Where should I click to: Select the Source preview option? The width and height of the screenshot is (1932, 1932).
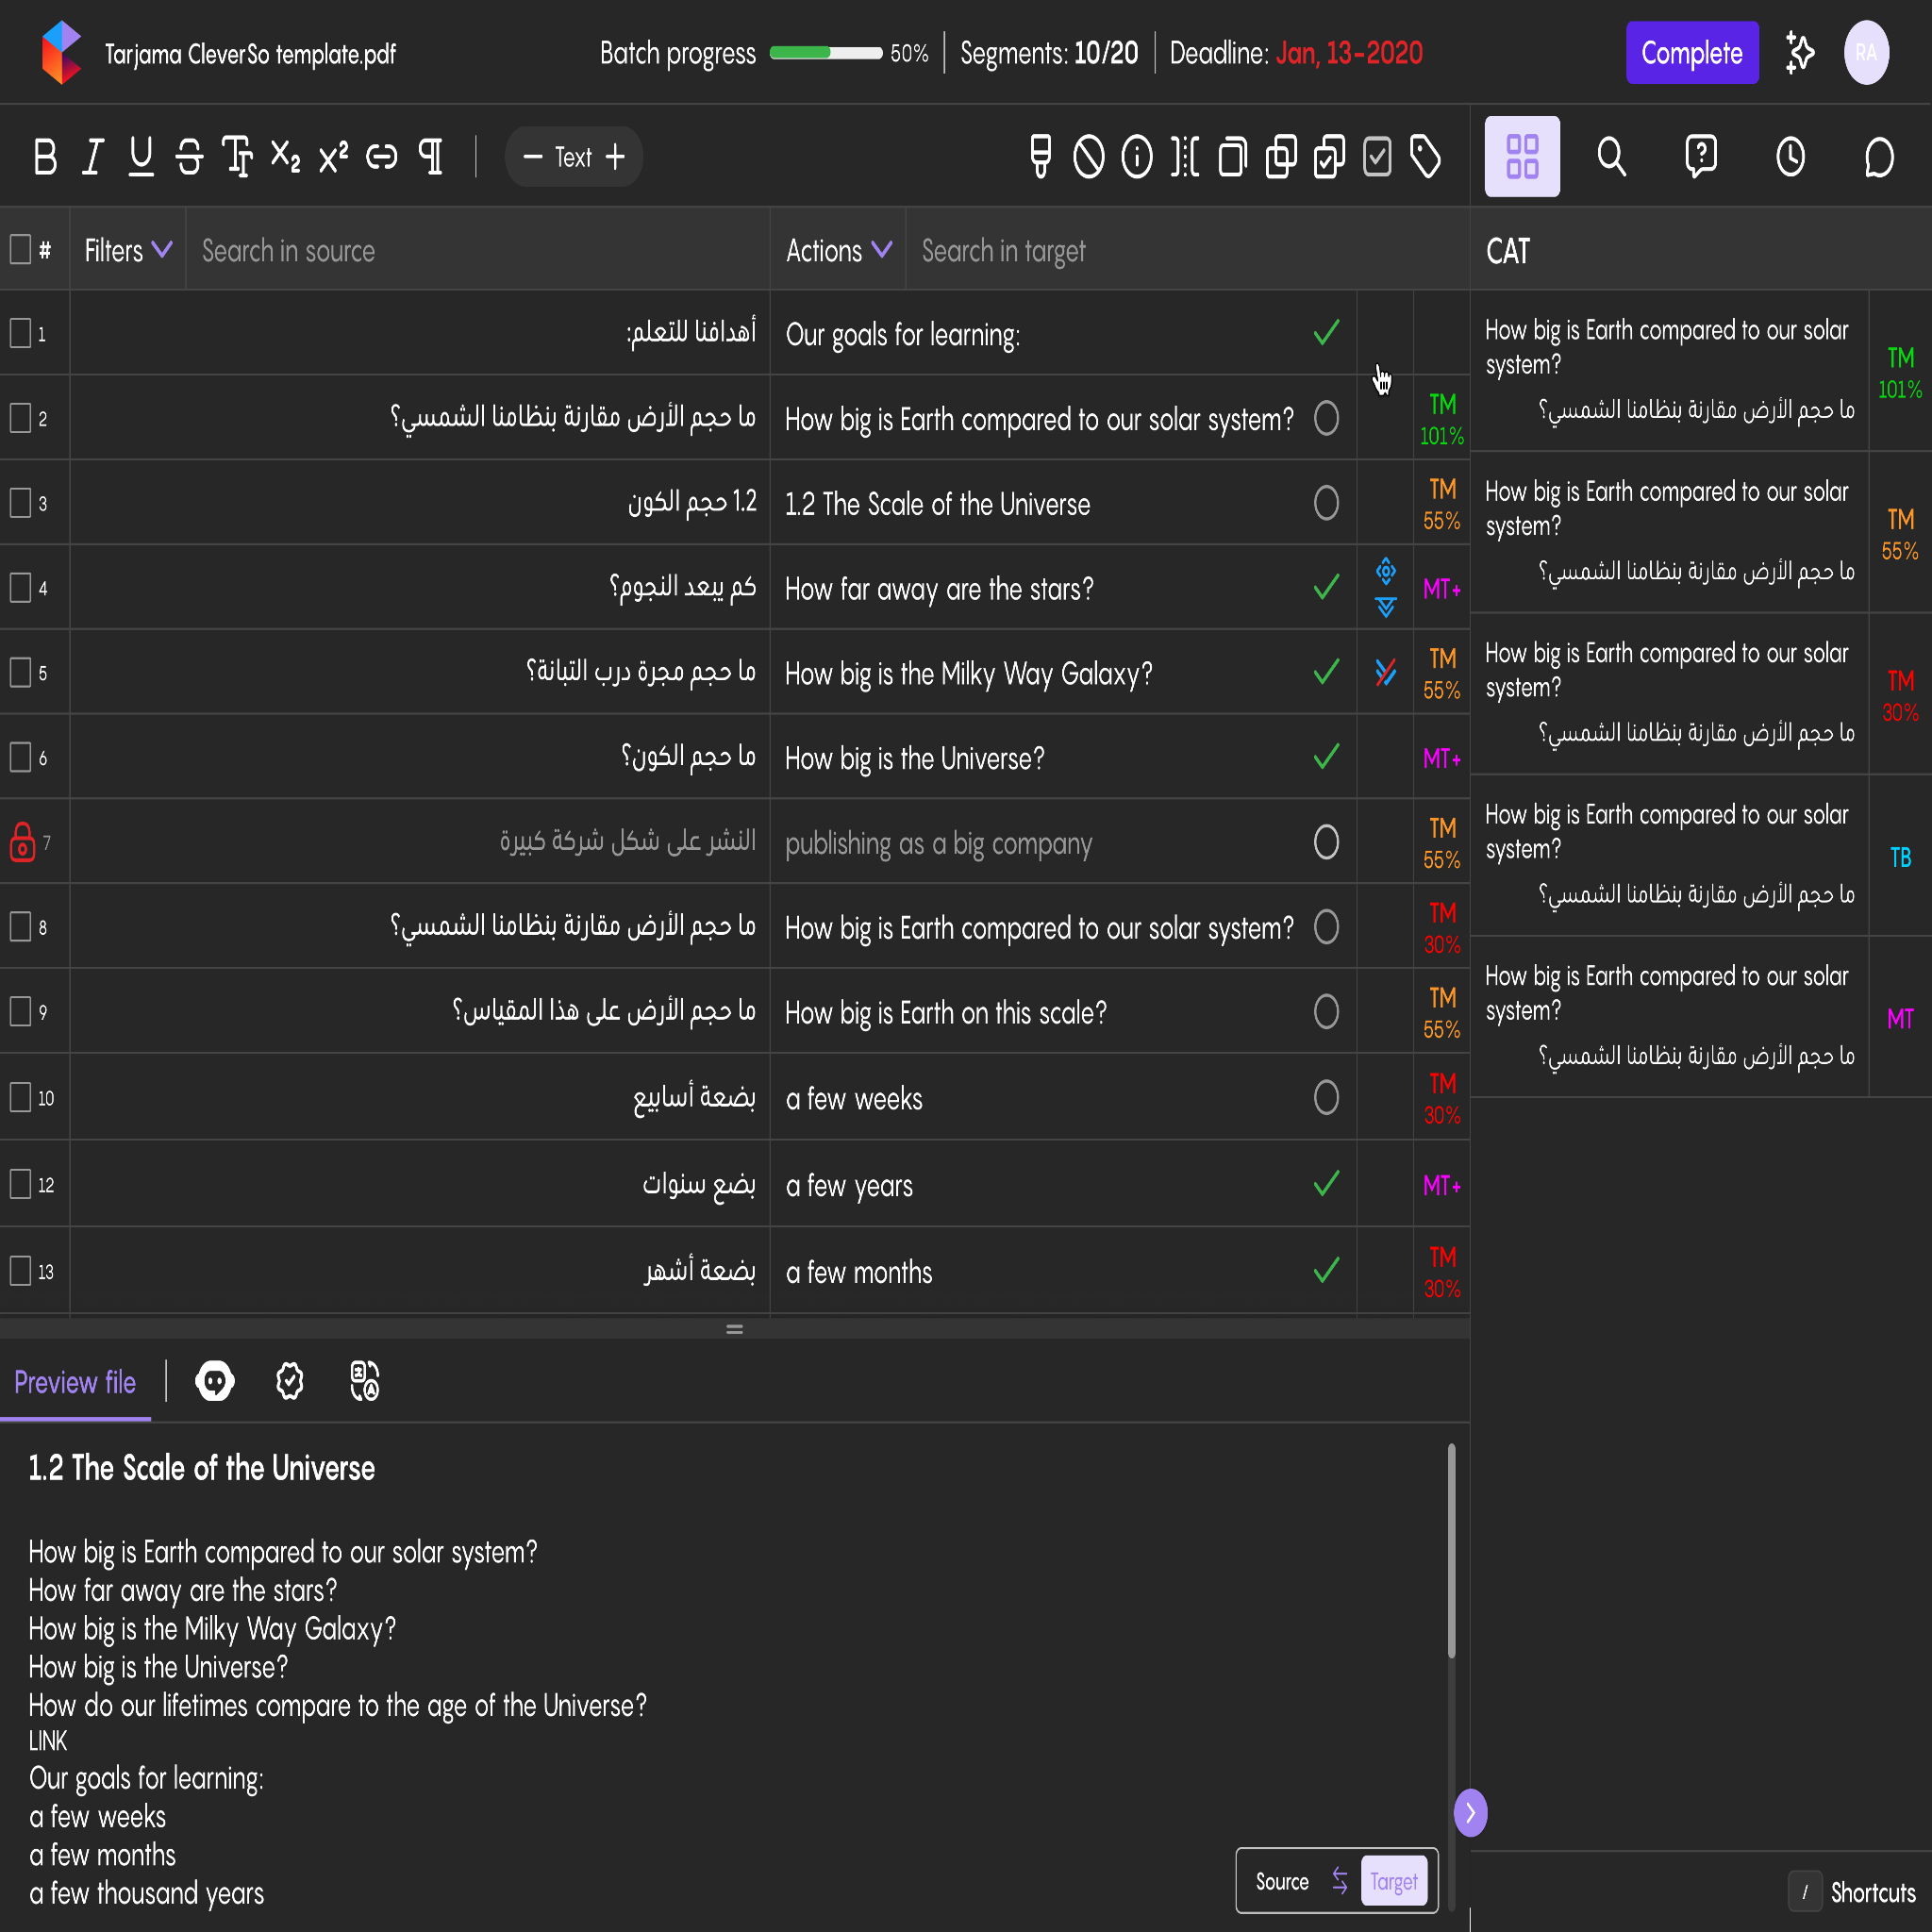tap(1282, 1882)
